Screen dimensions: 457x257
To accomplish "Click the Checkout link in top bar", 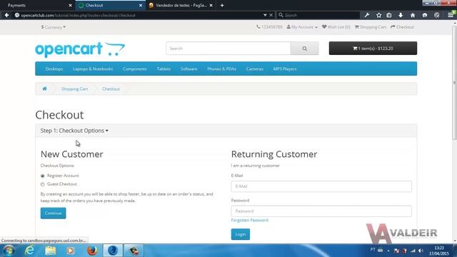I will click(402, 27).
